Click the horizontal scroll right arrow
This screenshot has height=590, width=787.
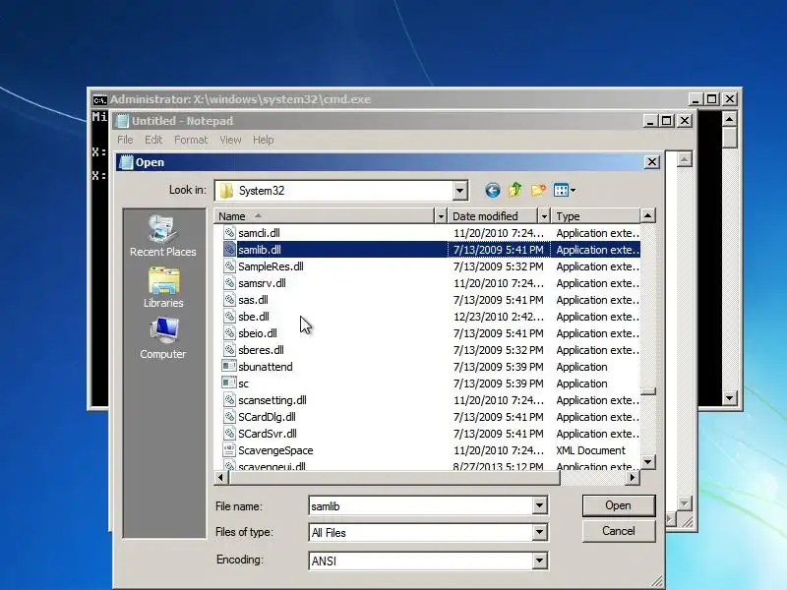[633, 478]
